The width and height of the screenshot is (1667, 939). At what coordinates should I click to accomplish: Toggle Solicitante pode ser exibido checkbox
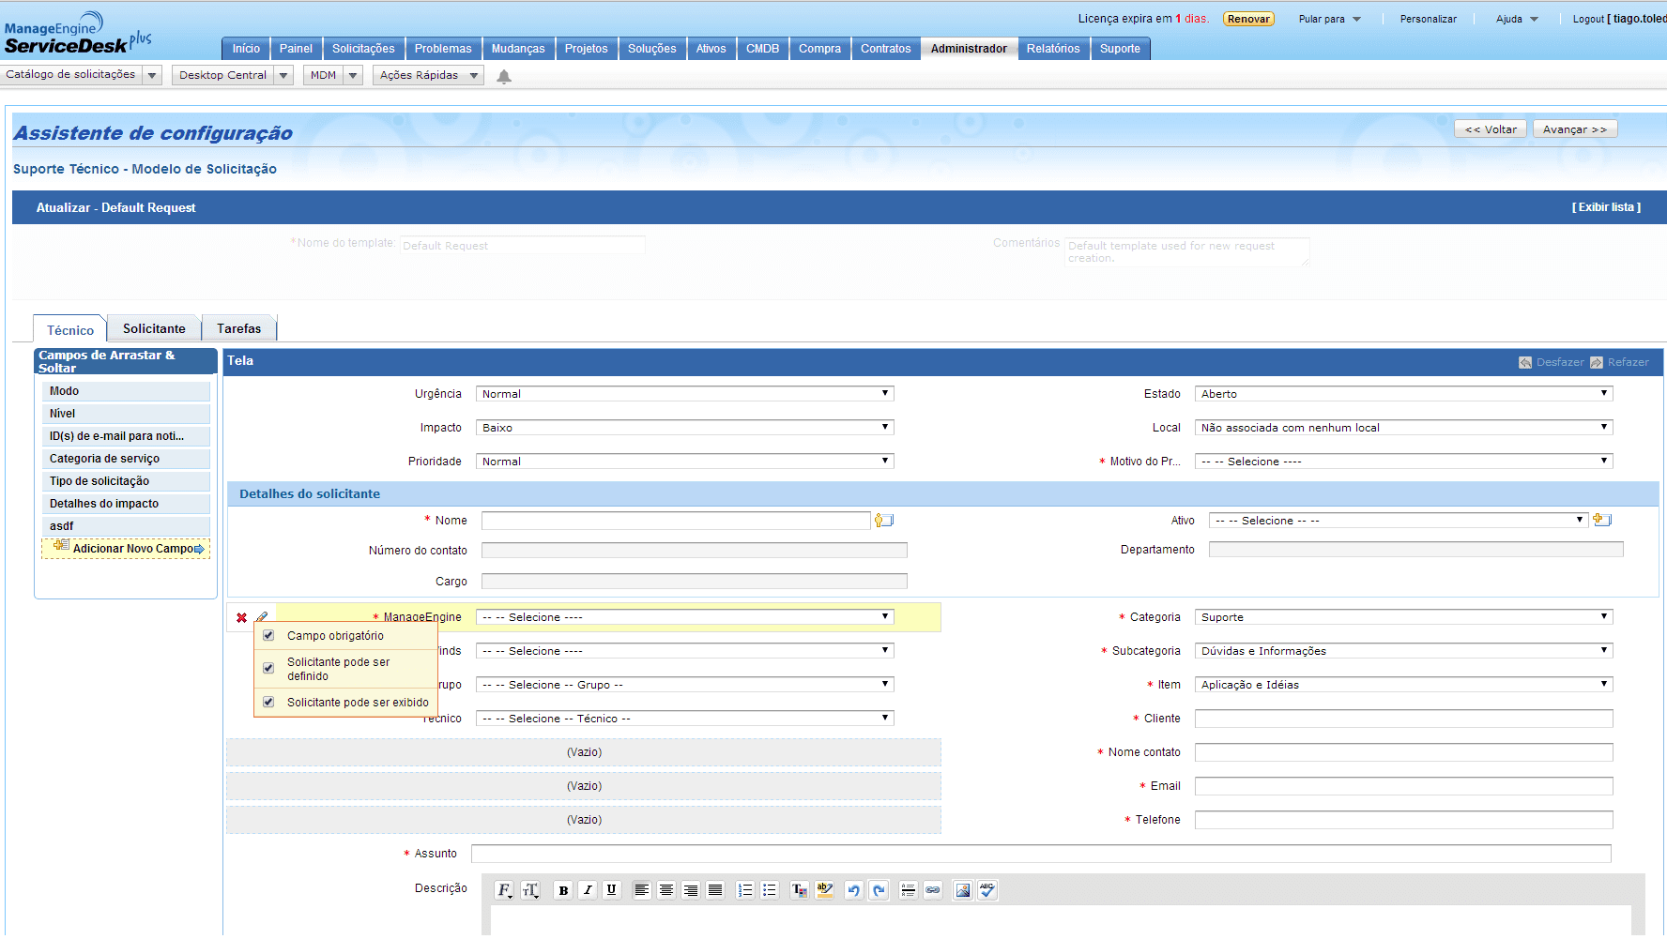pos(268,703)
